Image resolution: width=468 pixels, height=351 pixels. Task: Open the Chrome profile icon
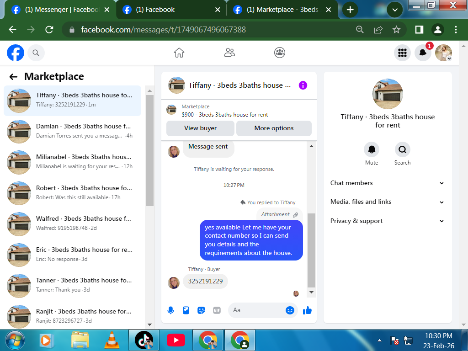(438, 30)
